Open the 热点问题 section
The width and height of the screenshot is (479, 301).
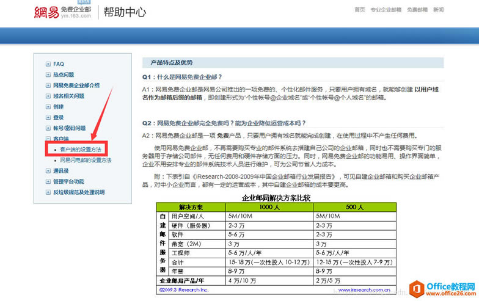coord(64,74)
